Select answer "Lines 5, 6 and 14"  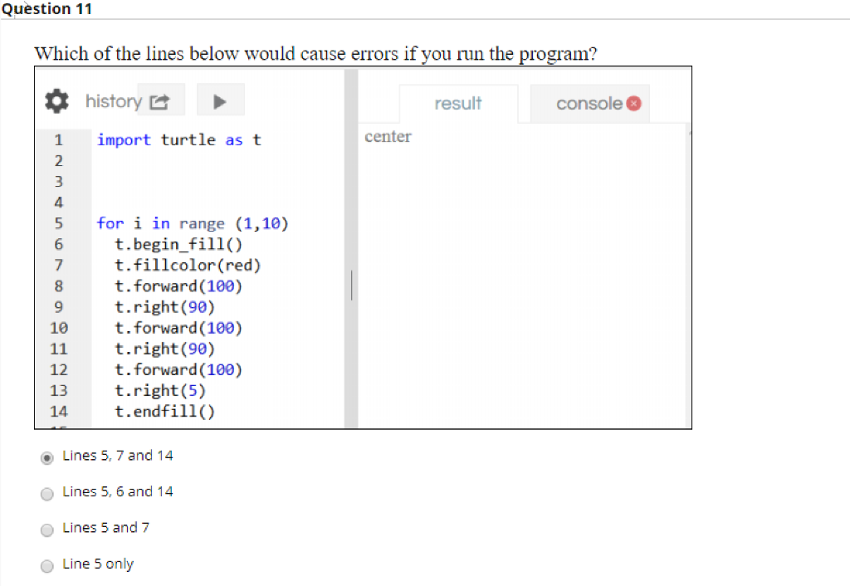click(x=47, y=494)
